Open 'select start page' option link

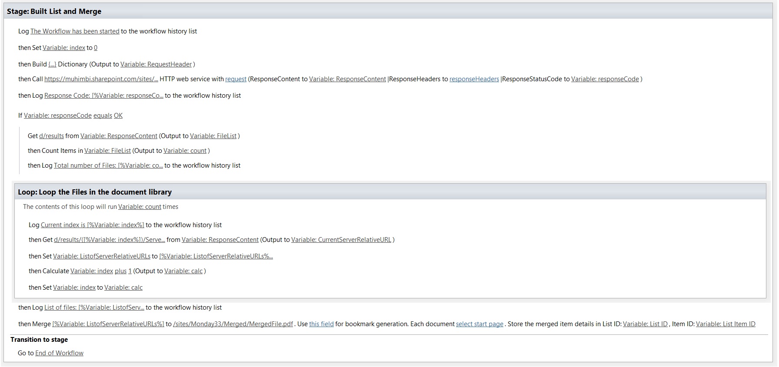[x=479, y=324]
